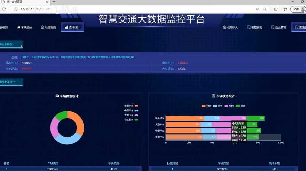
Task: Click green 超速 bar of 中型汽车 row
Action: 254,131
